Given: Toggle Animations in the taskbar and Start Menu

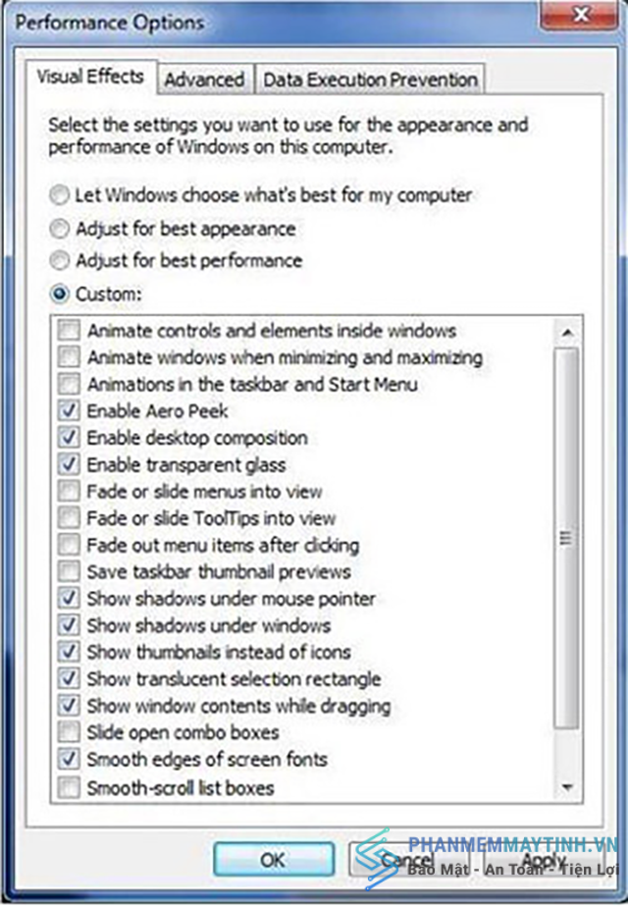Looking at the screenshot, I should click(x=69, y=384).
